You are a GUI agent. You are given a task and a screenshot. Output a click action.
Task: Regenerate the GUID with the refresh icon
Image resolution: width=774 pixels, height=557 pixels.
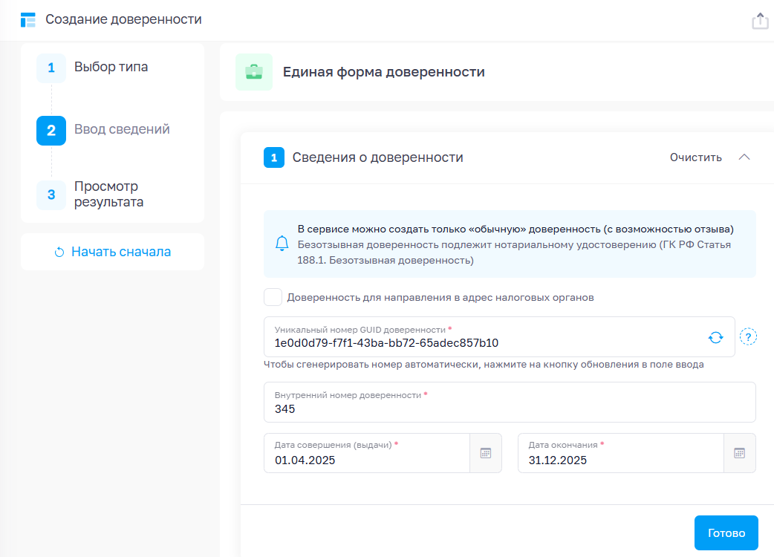pos(715,337)
